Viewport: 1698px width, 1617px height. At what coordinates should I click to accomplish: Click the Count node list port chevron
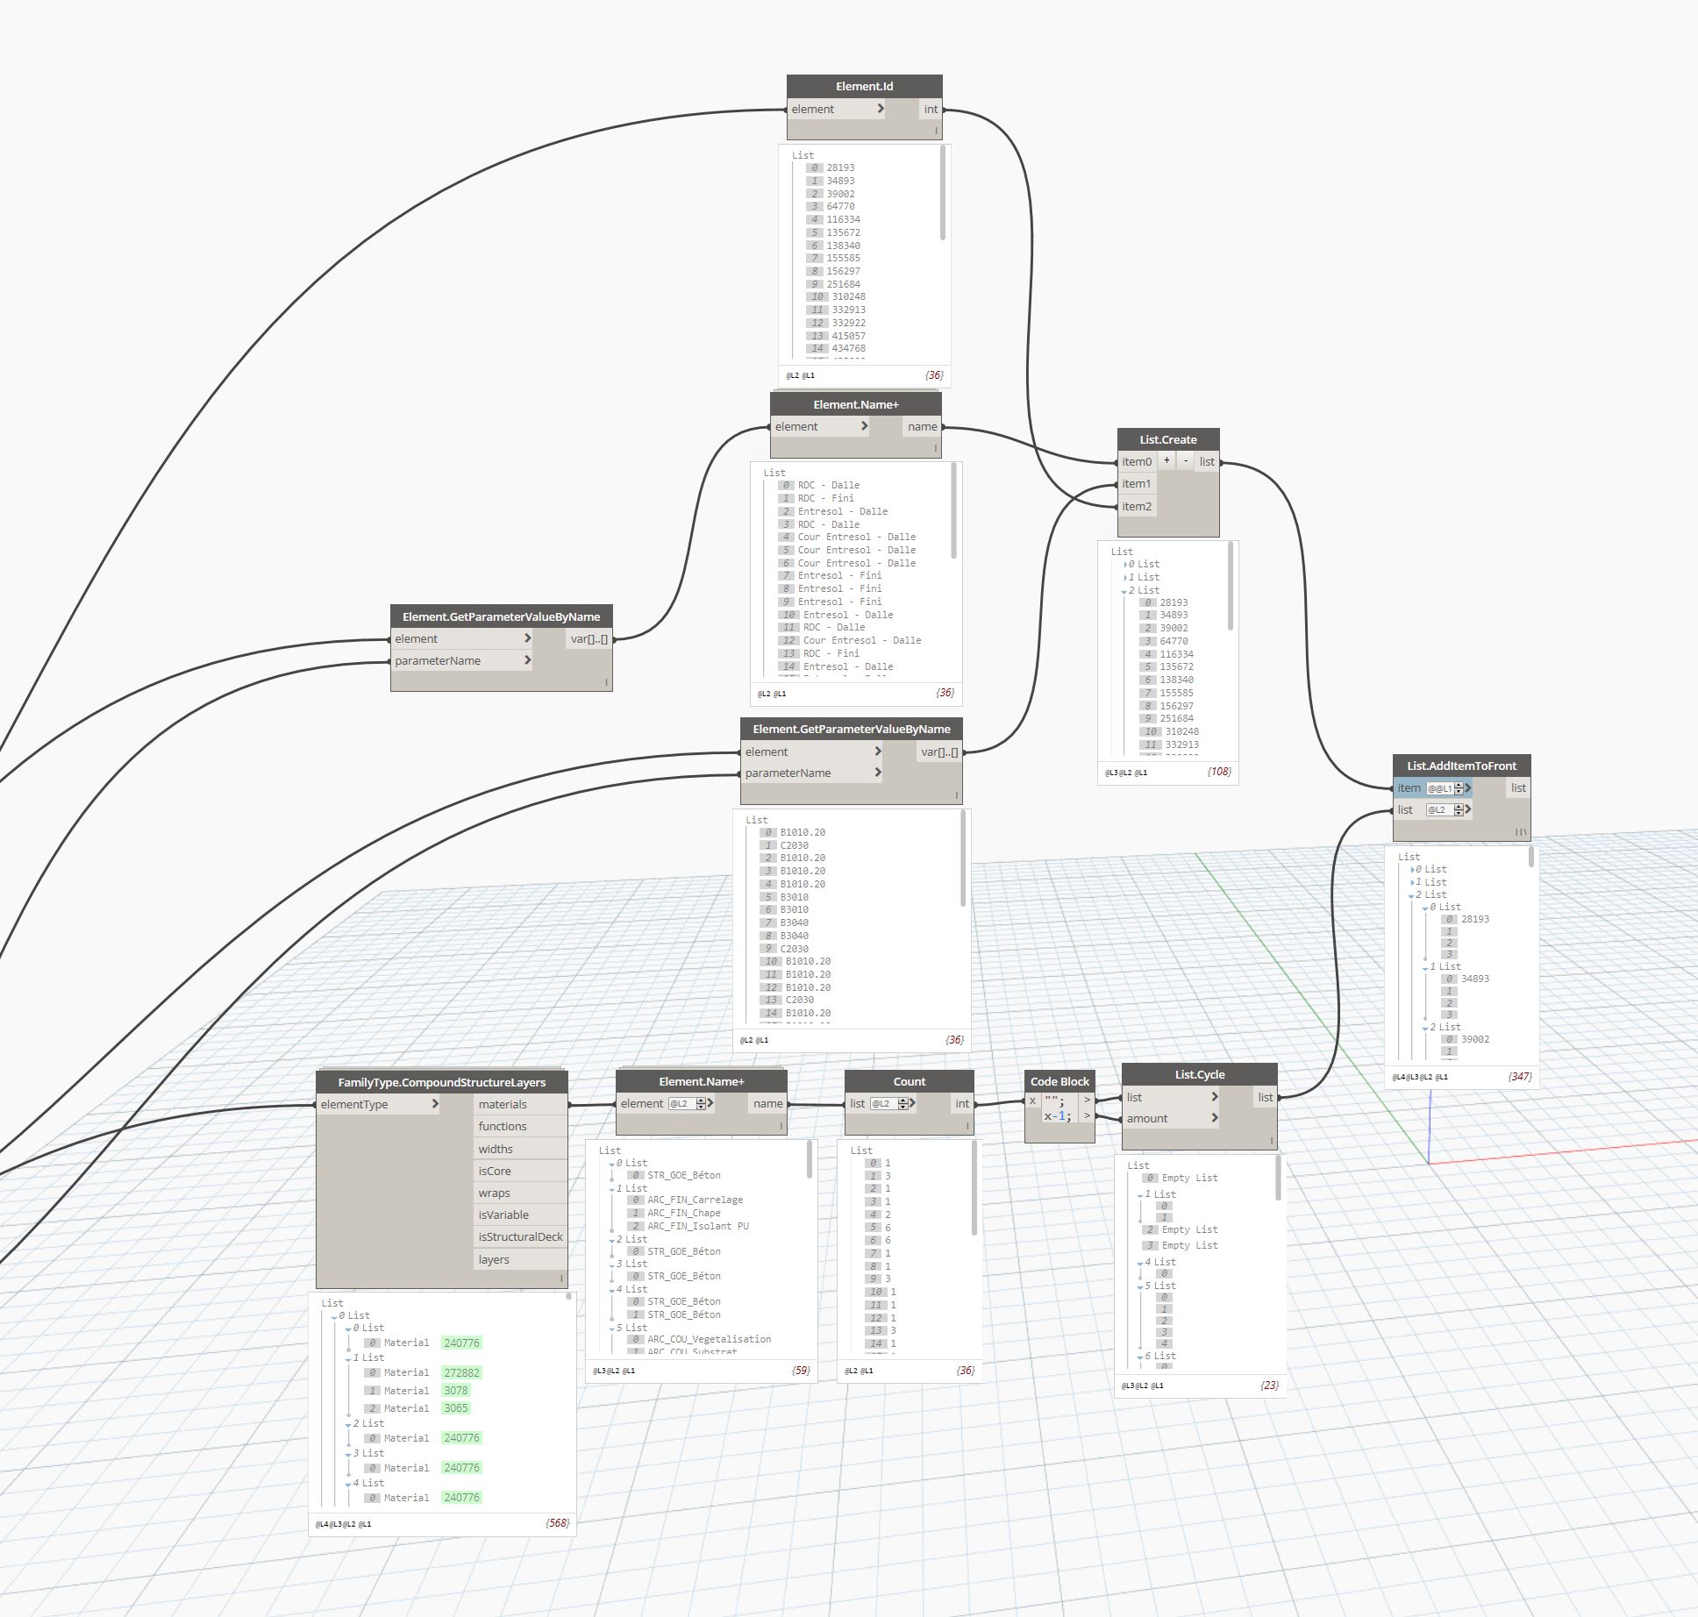click(x=913, y=1104)
